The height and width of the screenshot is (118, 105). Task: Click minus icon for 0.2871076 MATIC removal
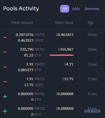(5, 37)
